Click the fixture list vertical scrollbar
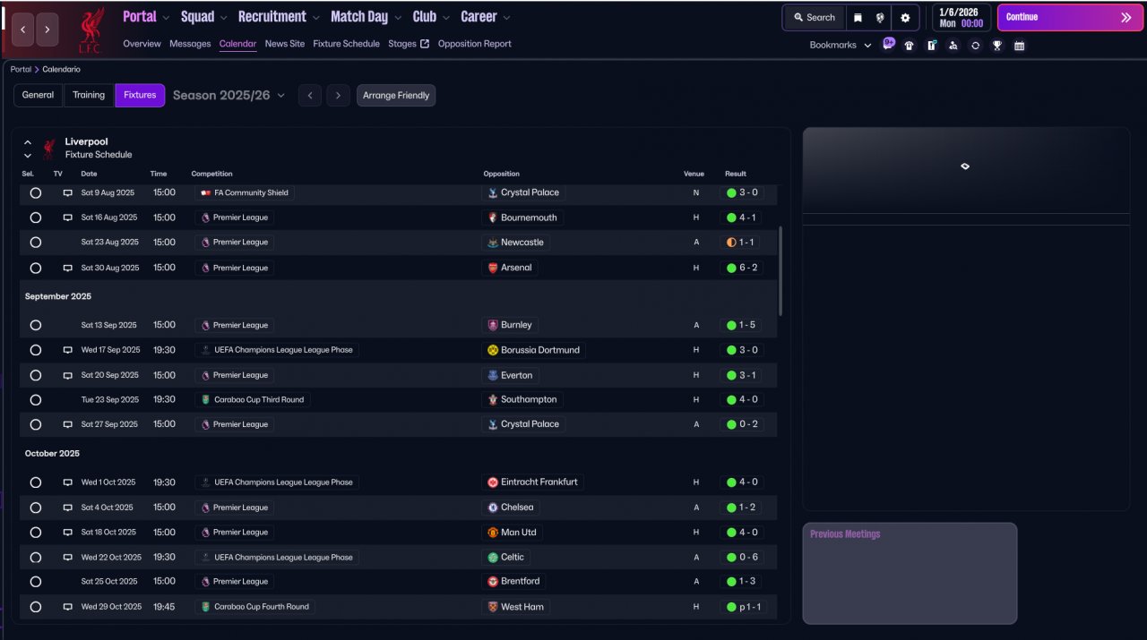Screen dimensions: 1147x640 coord(780,270)
